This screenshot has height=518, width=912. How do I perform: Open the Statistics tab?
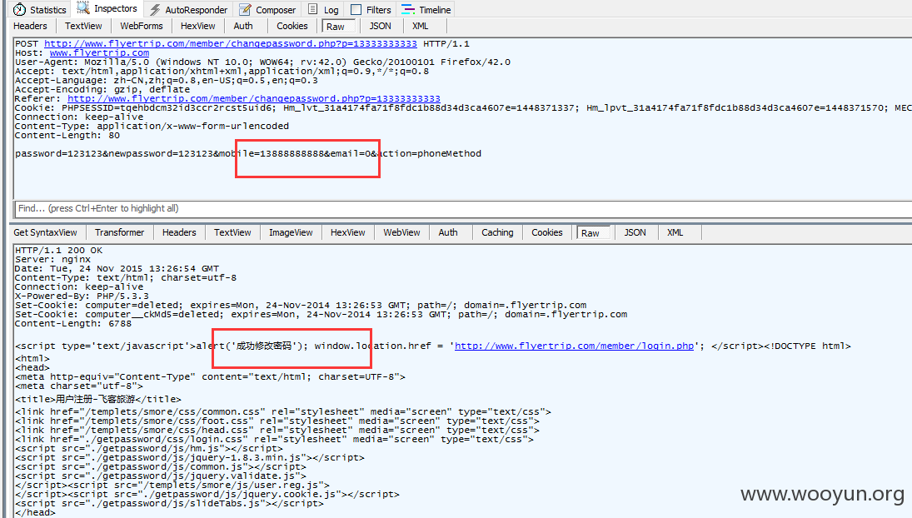[39, 10]
